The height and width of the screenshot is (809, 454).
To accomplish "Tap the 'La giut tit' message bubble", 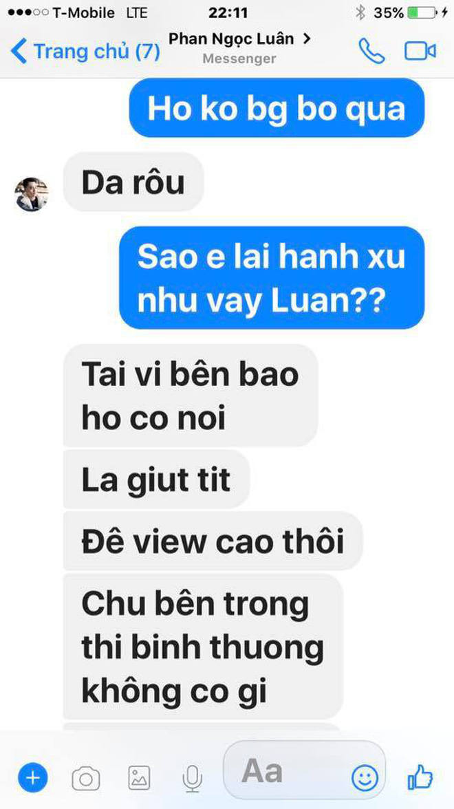I will [156, 479].
